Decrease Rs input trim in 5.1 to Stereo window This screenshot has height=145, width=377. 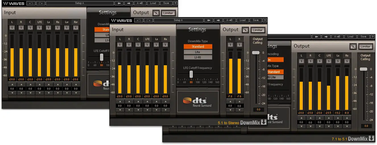(x=165, y=110)
